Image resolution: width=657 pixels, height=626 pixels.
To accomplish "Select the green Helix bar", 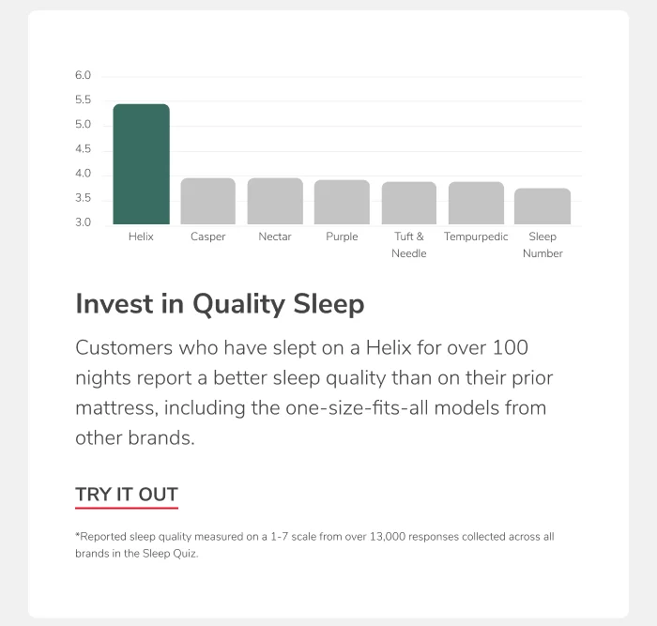I will click(141, 164).
